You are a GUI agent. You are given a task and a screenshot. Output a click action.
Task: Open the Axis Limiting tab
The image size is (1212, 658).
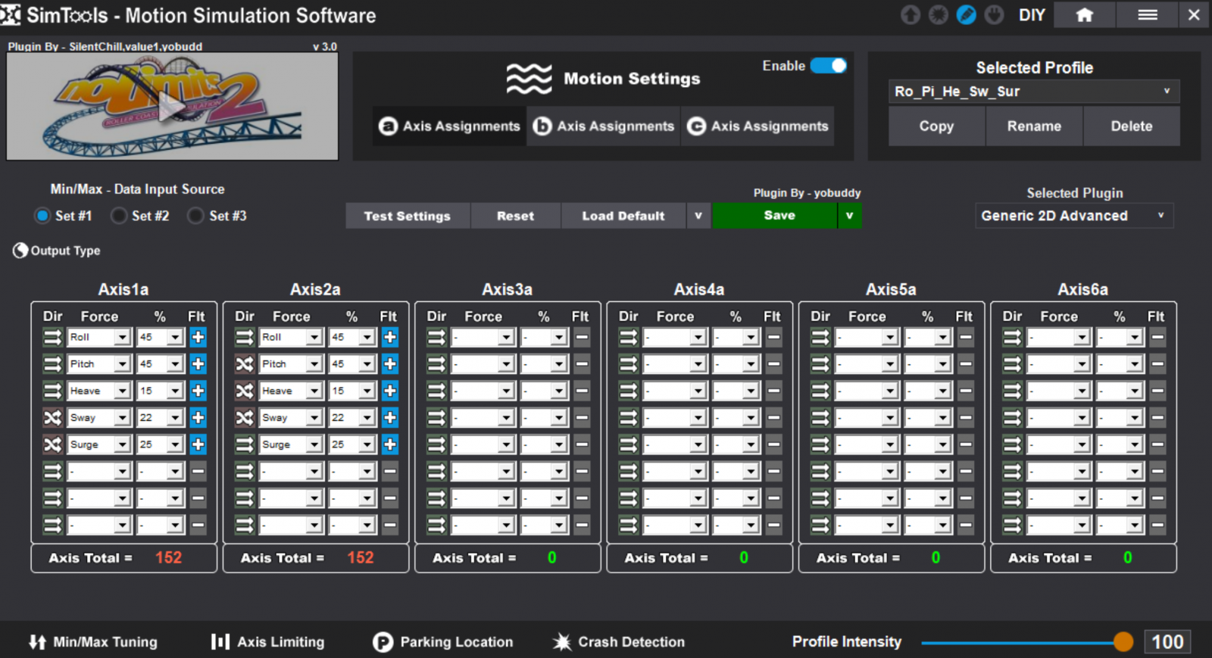267,642
